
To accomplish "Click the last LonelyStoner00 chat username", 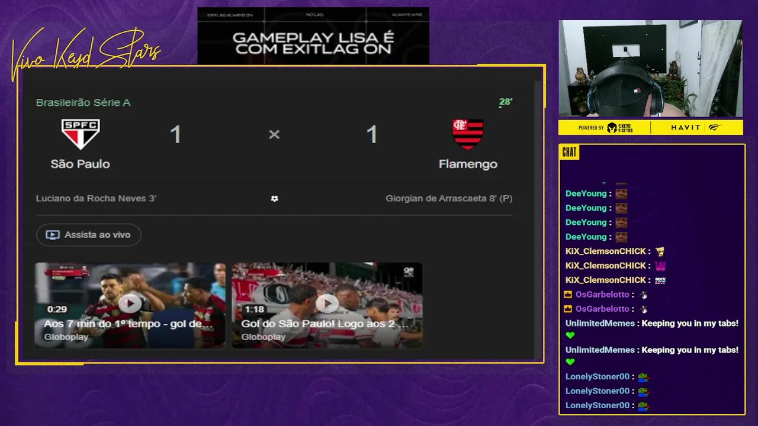I will [598, 405].
